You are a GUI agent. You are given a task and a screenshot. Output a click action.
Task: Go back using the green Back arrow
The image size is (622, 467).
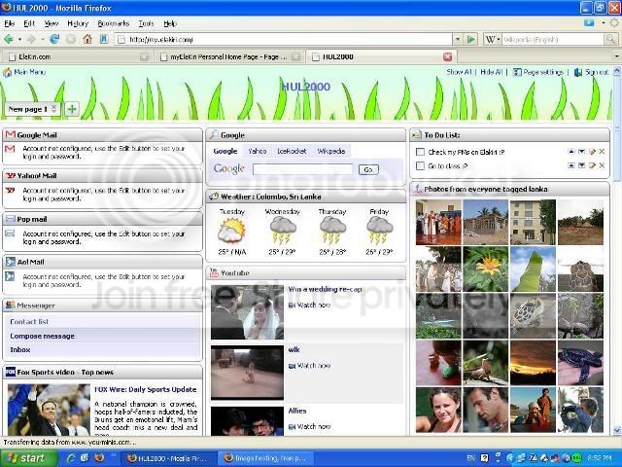click(9, 39)
